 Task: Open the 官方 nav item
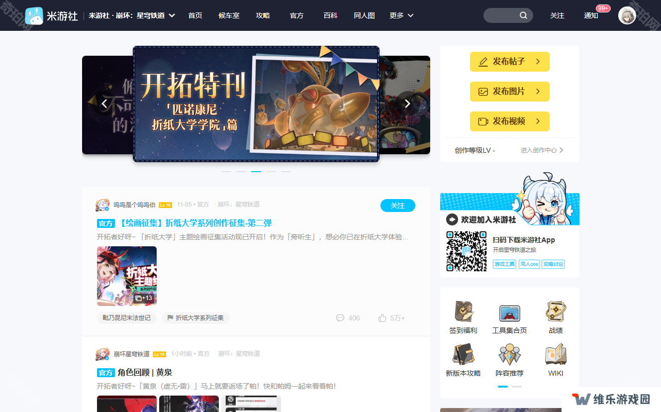[x=296, y=15]
